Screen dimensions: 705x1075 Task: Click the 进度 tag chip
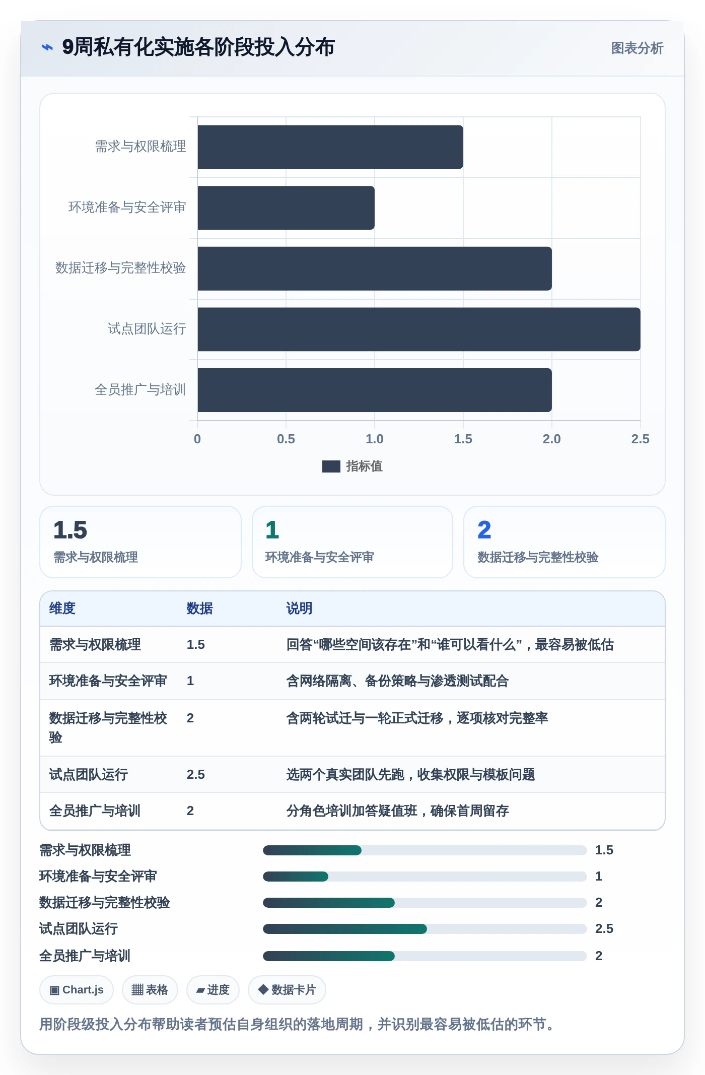coord(213,990)
